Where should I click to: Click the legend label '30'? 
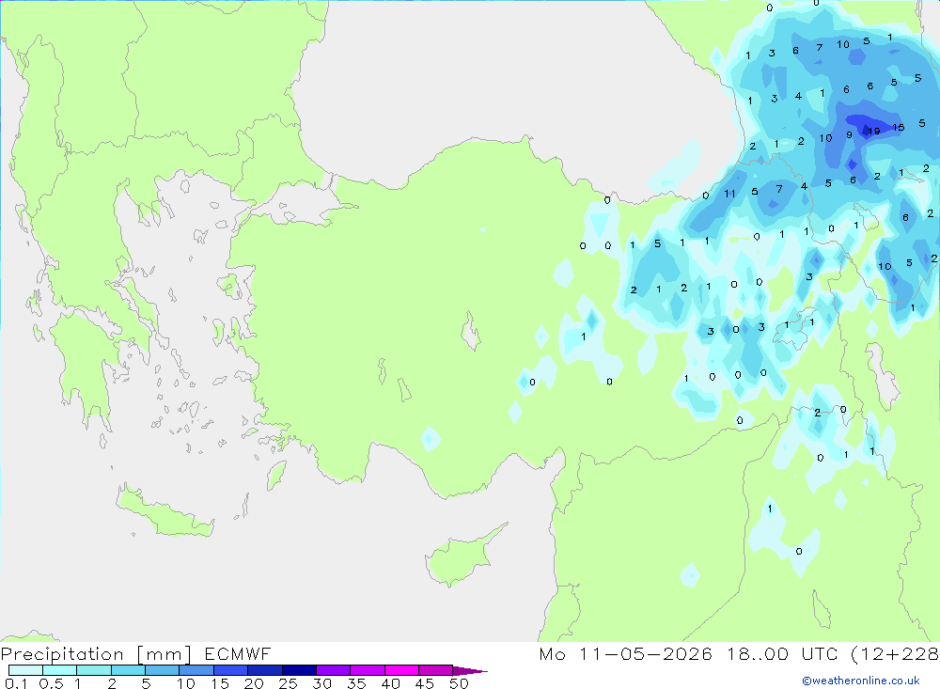pyautogui.click(x=321, y=683)
